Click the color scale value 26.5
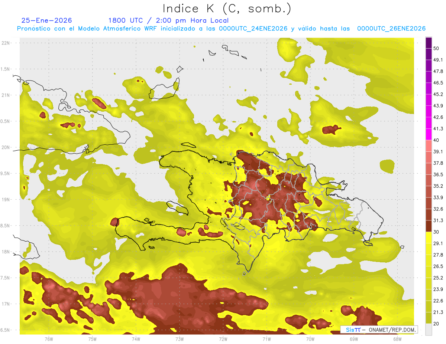This screenshot has width=446, height=344. point(438,266)
